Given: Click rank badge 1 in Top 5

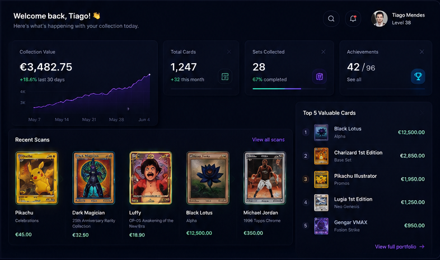Looking at the screenshot, I should pyautogui.click(x=306, y=133).
